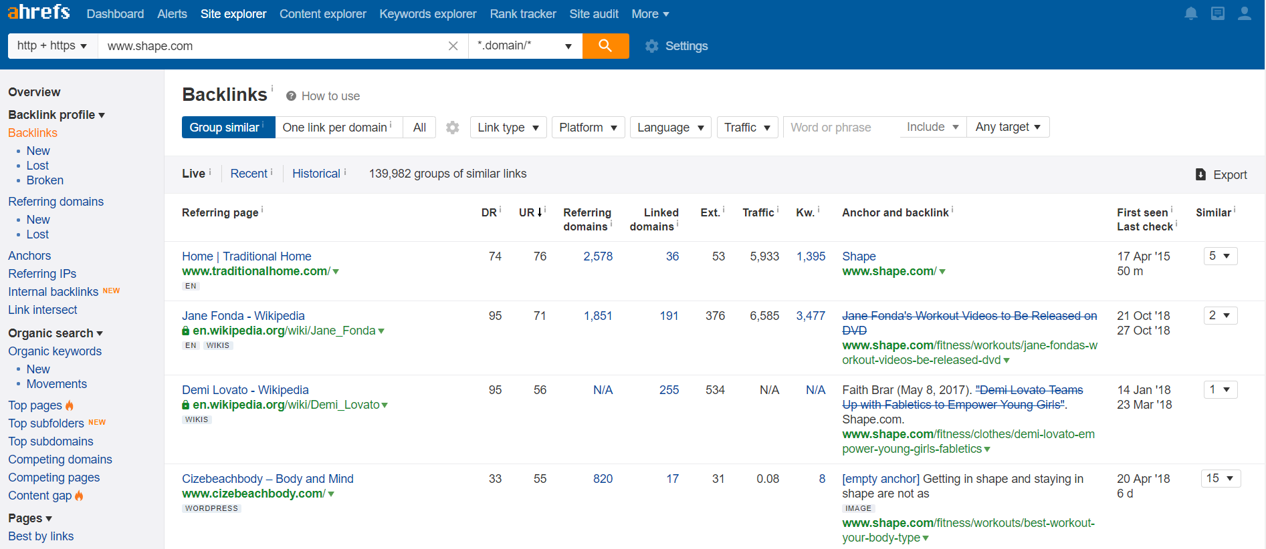Open Content explorer in top menu

(323, 14)
